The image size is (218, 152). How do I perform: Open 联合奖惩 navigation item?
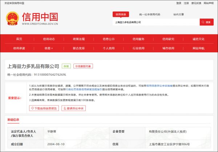pos(79,48)
